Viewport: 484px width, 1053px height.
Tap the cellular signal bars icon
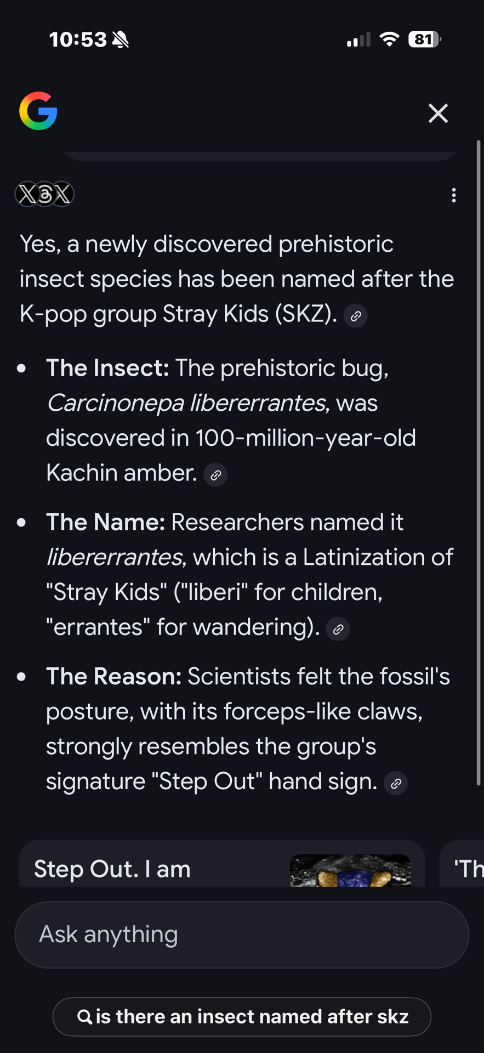pos(358,39)
